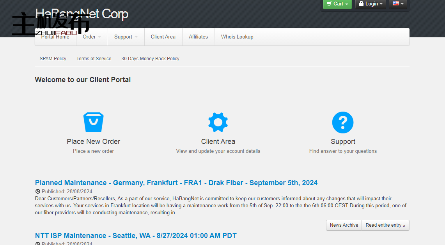Open the Cart dropdown button
445x245 pixels.
pos(337,4)
